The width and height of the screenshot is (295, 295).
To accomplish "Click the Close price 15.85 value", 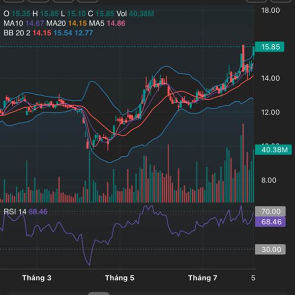I will pyautogui.click(x=105, y=14).
